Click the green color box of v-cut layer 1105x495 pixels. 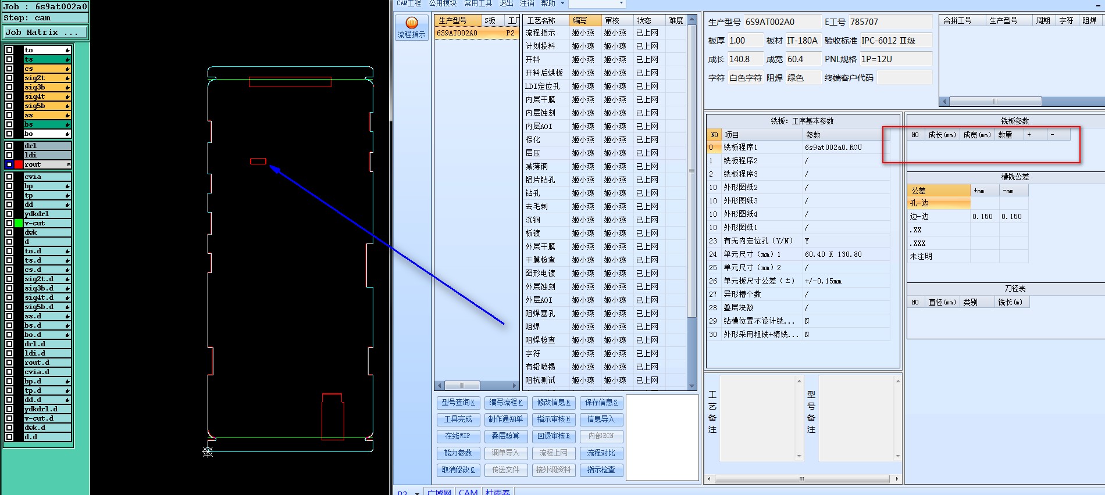(x=19, y=223)
